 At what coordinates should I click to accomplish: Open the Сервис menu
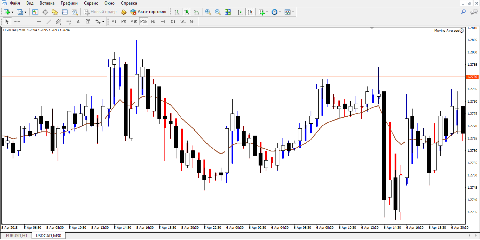point(91,3)
